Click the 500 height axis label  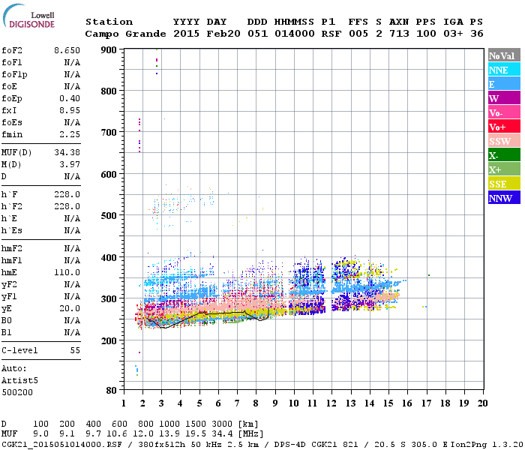click(x=109, y=216)
